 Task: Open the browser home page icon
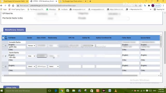pos(13,5)
